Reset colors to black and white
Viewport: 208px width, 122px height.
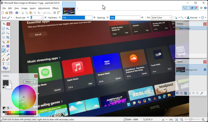4,87
